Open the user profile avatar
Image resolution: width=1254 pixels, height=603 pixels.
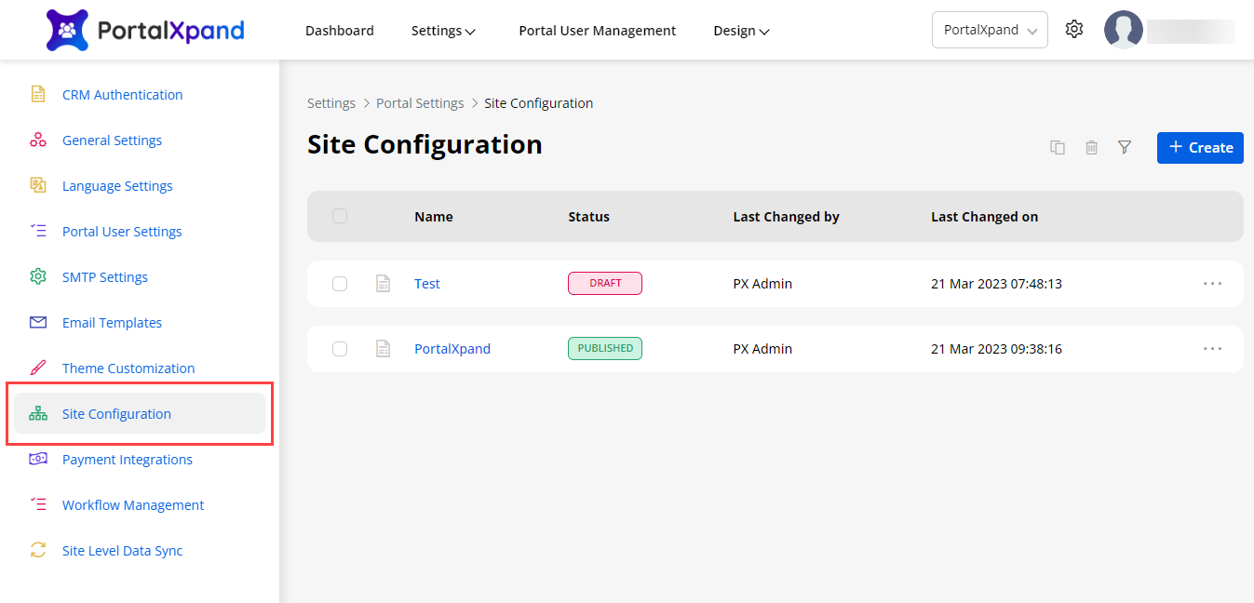coord(1123,30)
